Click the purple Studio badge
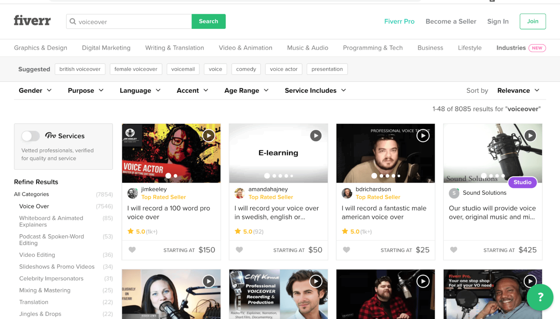The height and width of the screenshot is (319, 560). click(x=522, y=182)
